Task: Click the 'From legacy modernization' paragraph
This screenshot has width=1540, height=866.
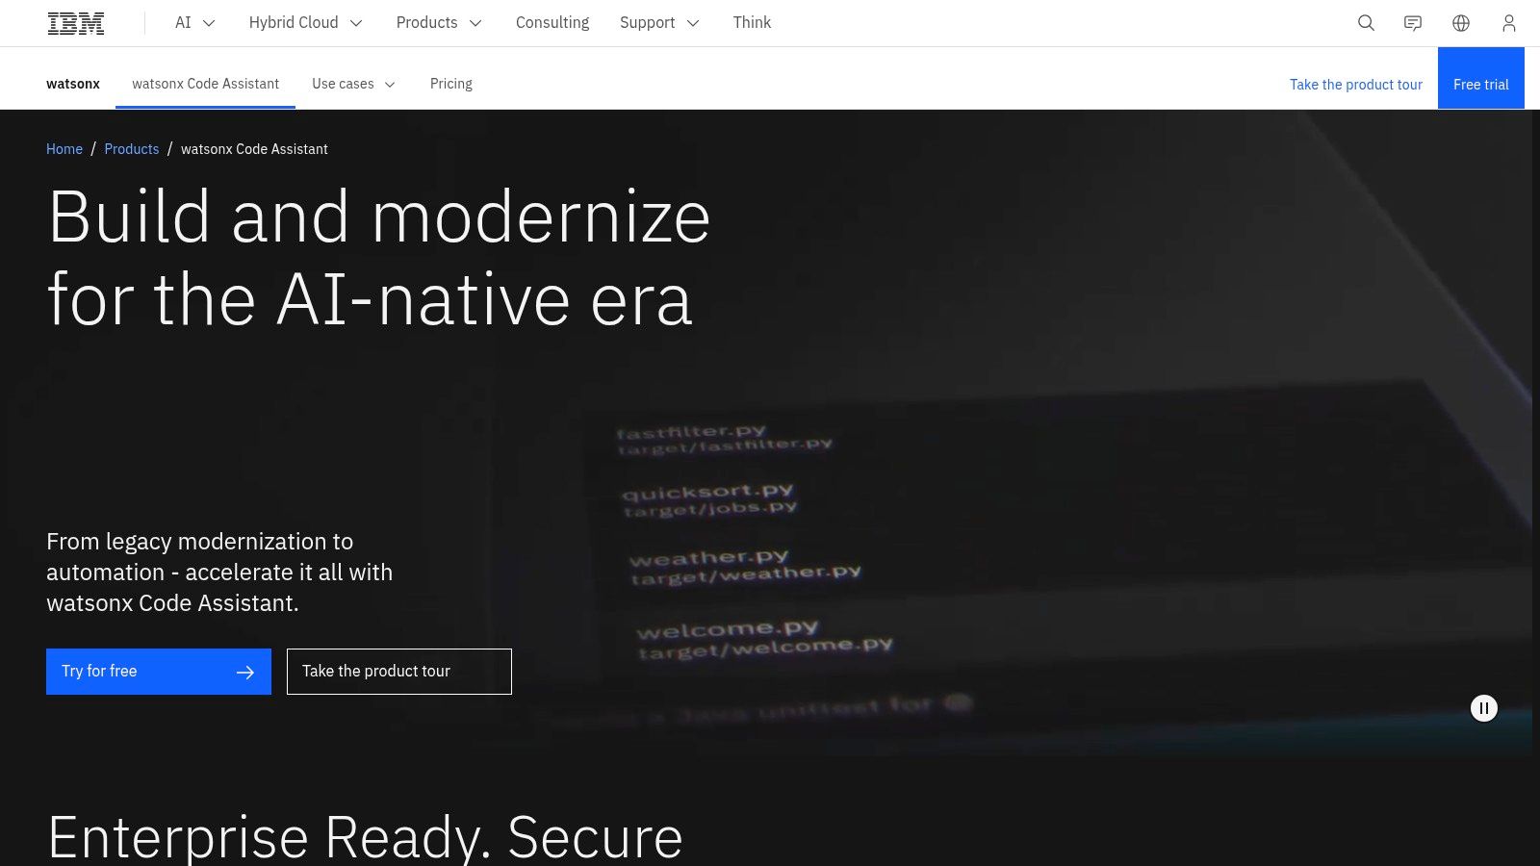Action: pos(219,573)
